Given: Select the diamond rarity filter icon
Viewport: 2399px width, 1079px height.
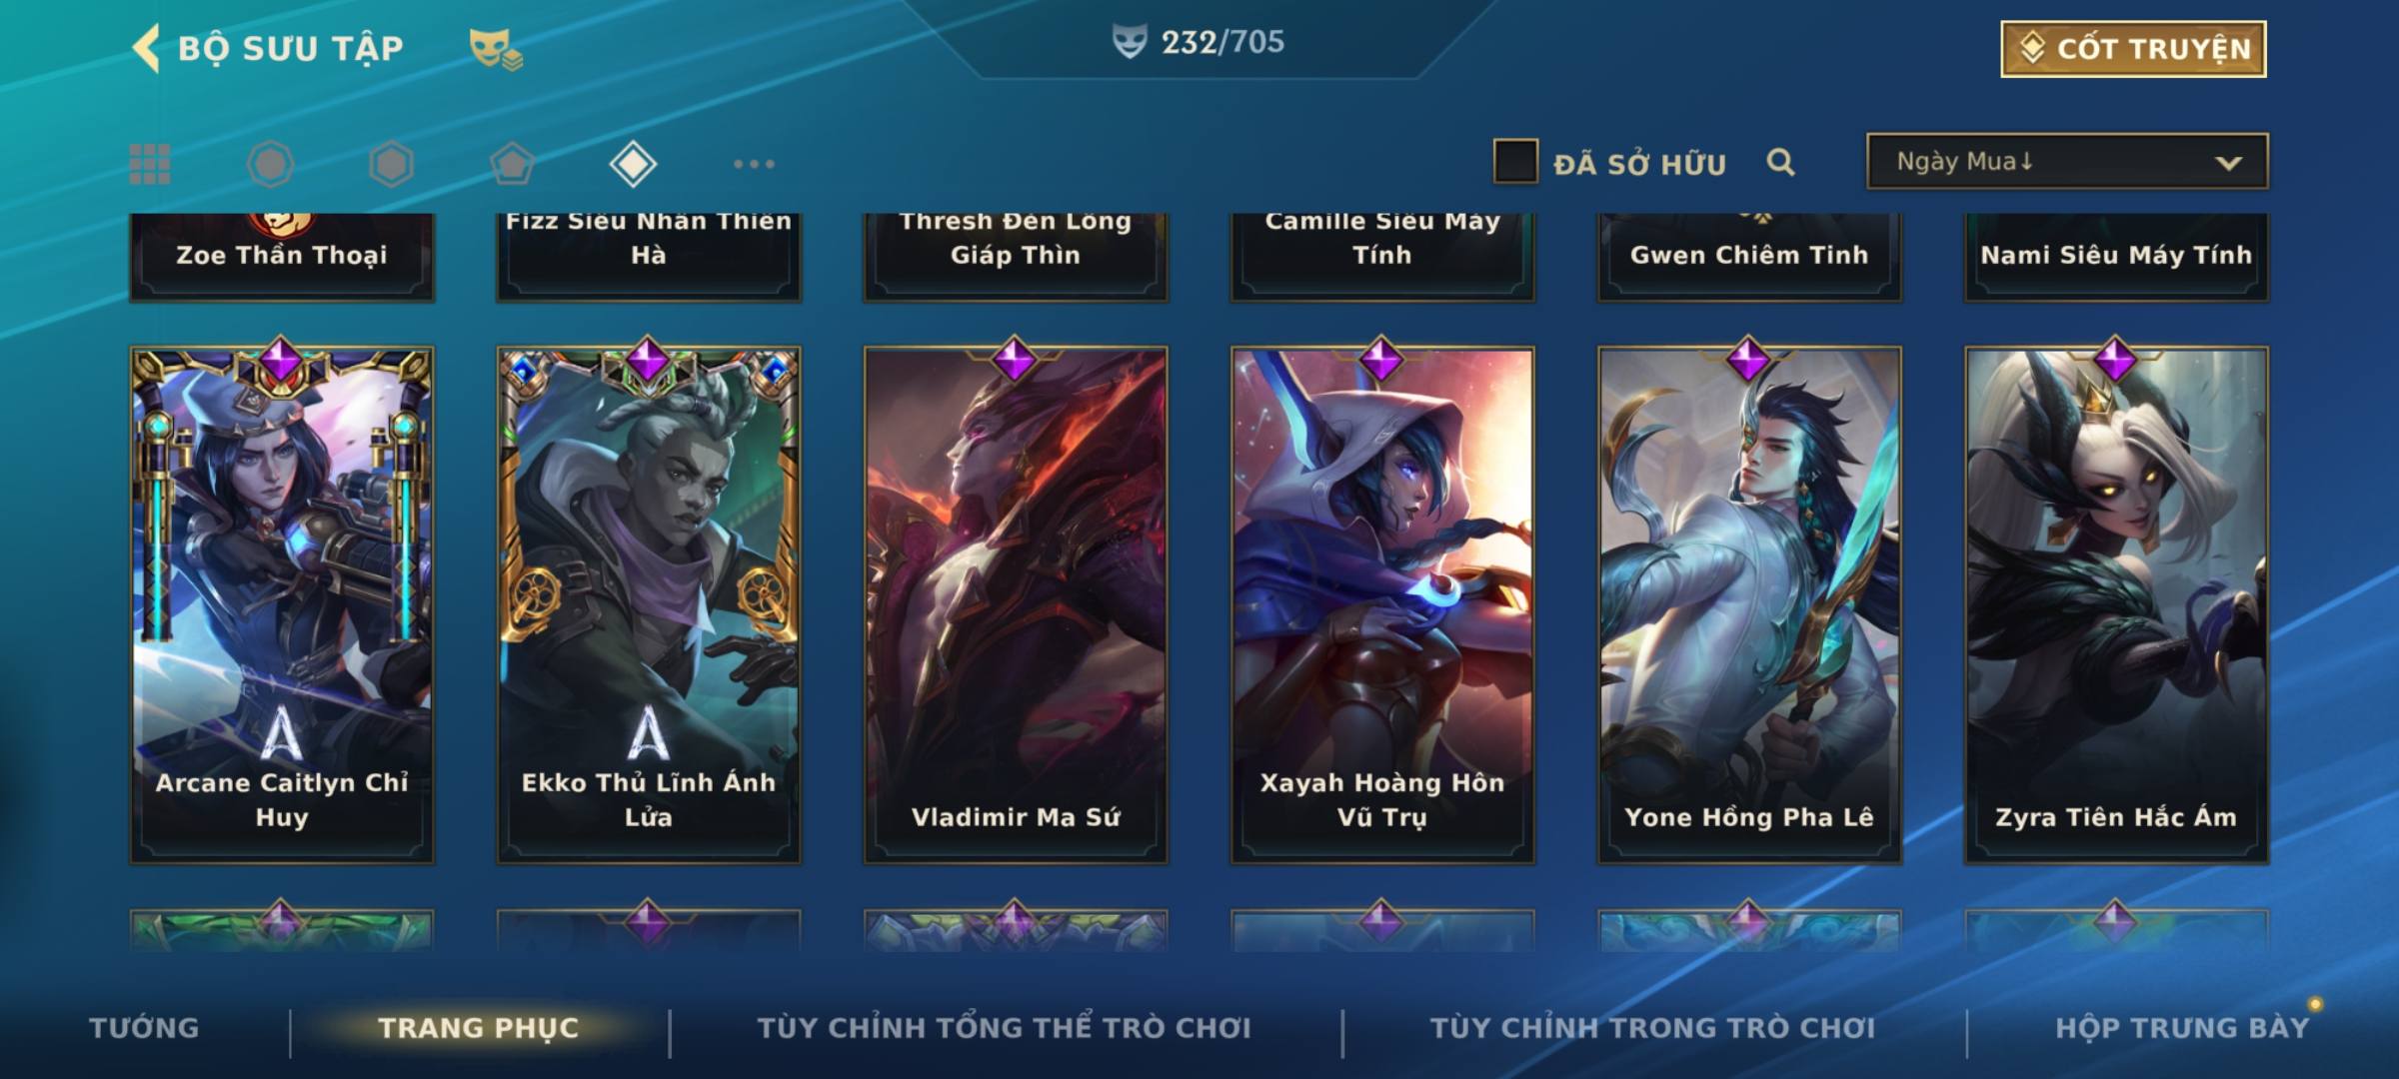Looking at the screenshot, I should pos(633,164).
